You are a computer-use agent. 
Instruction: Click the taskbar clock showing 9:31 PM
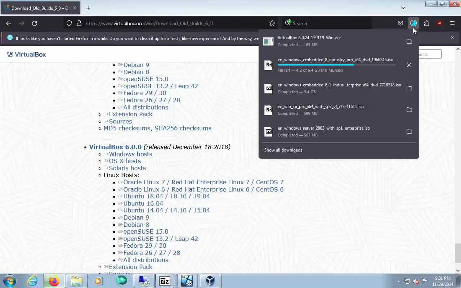point(443,281)
